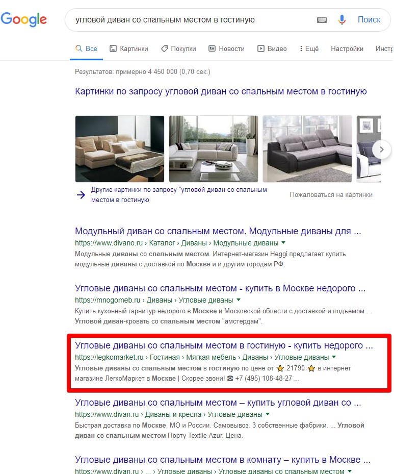394x474 pixels.
Task: Click the Google logo
Action: [23, 19]
